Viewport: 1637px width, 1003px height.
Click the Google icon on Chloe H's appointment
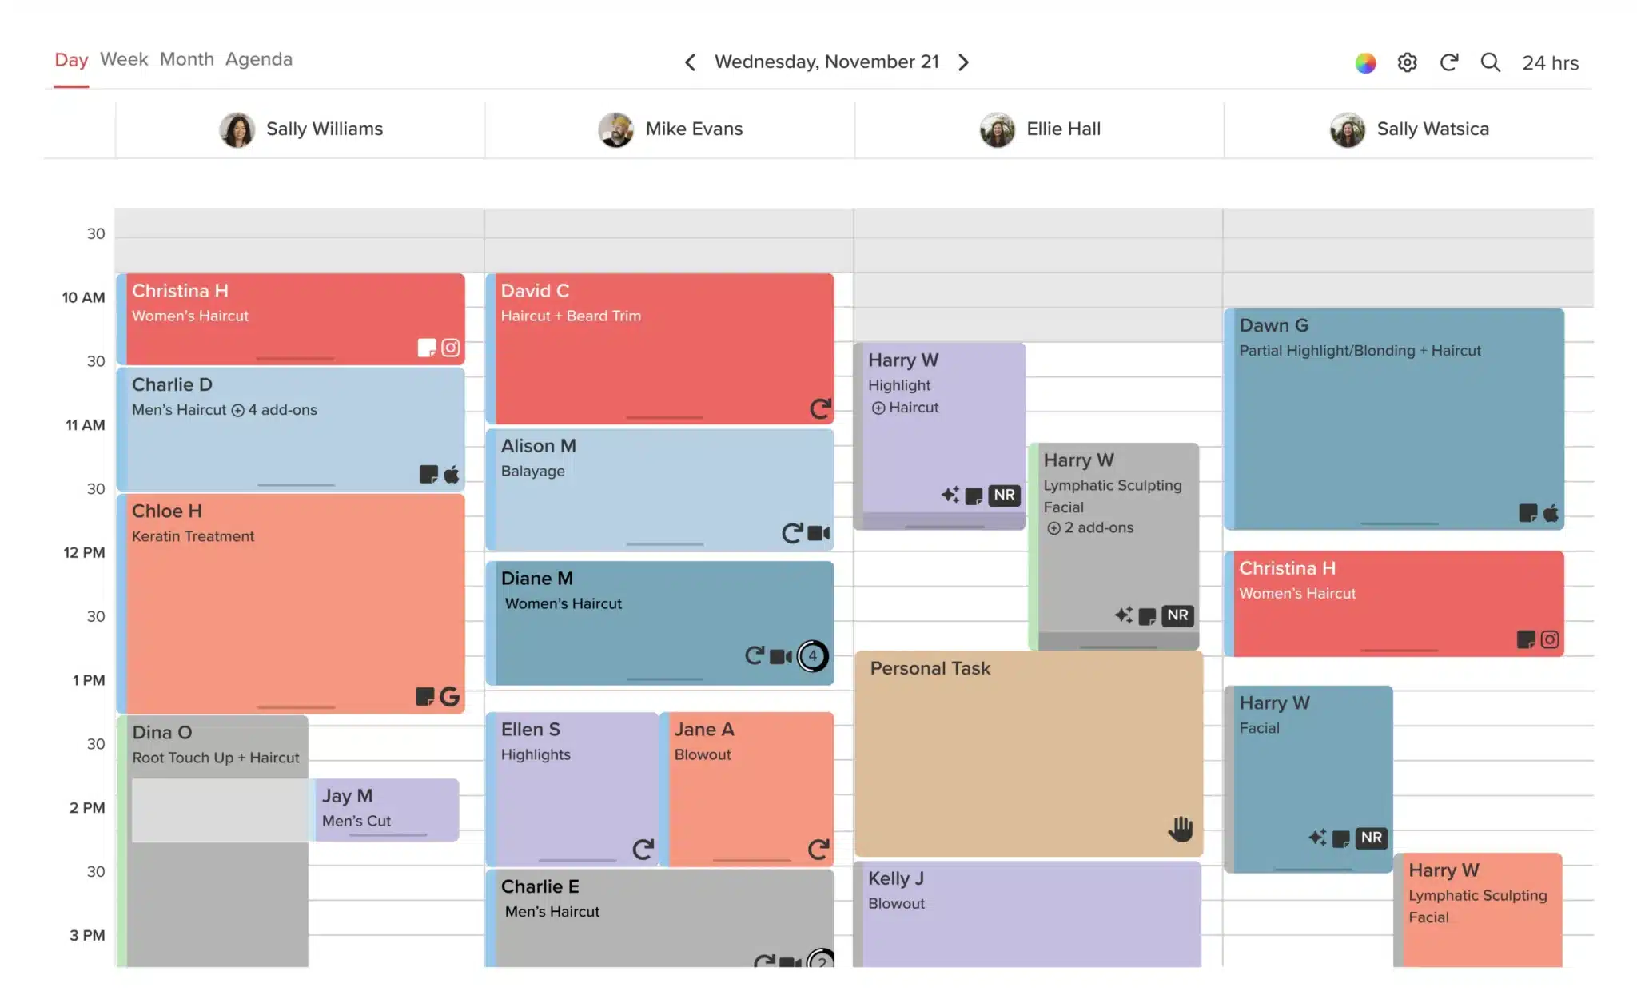[450, 697]
